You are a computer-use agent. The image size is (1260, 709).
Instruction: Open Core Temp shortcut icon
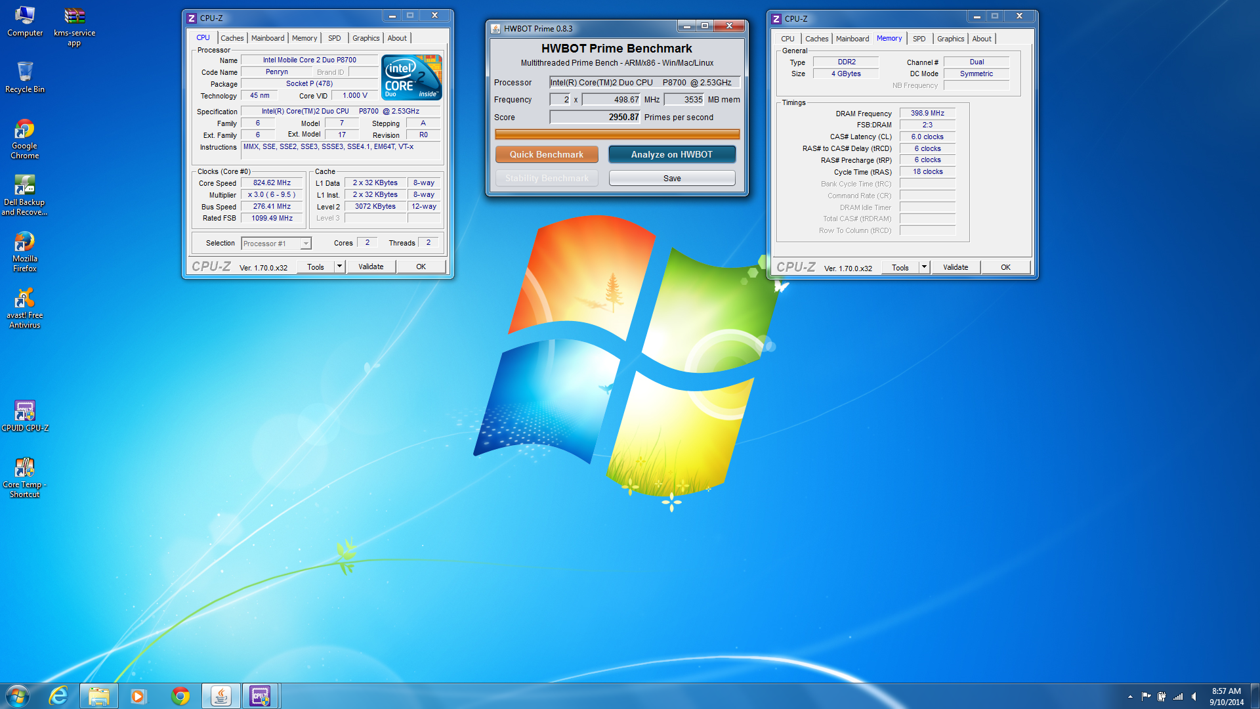coord(25,477)
